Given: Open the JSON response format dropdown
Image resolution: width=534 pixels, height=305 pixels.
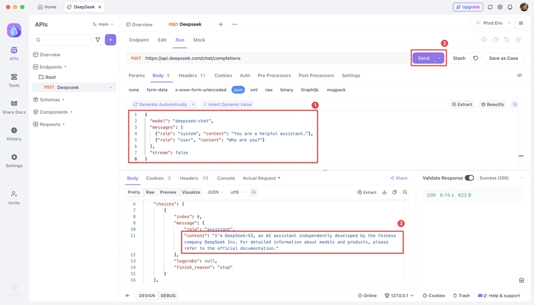Looking at the screenshot, I should (215, 192).
